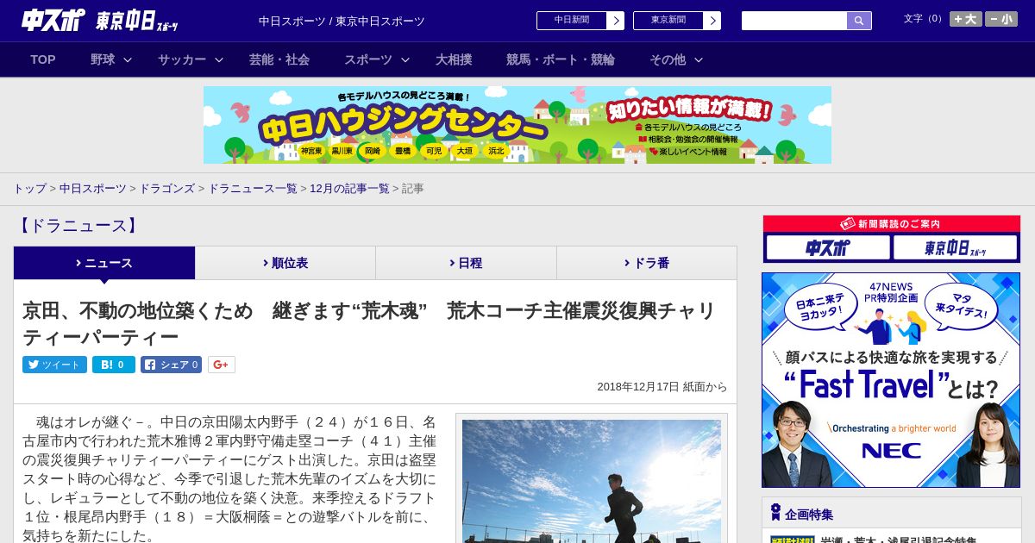The image size is (1035, 543).
Task: Open the 中日新聞 link button
Action: tap(580, 21)
